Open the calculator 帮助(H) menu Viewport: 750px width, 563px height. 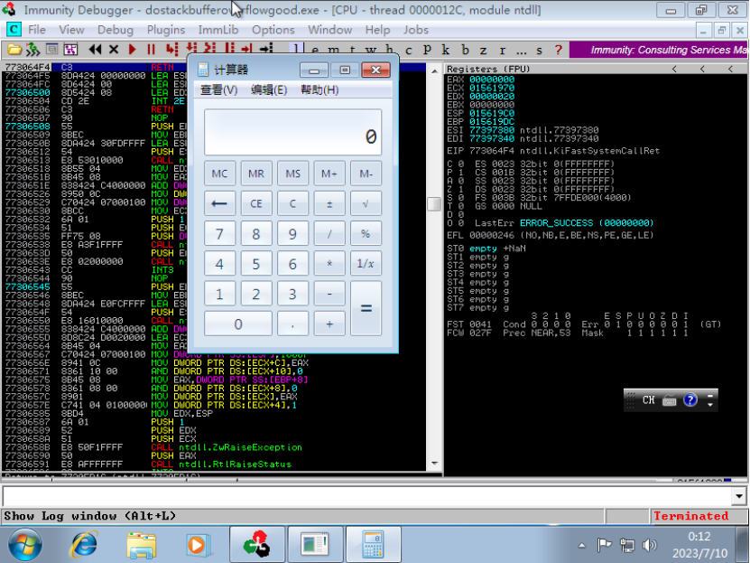[x=319, y=90]
